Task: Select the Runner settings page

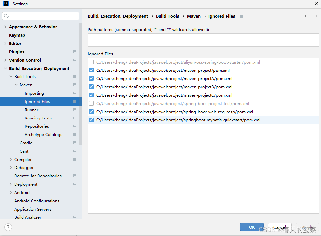Action: 31,110
